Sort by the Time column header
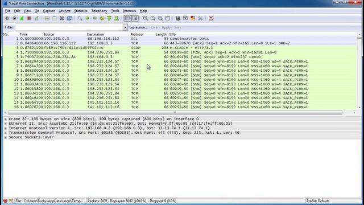364x205 pixels. [23, 34]
